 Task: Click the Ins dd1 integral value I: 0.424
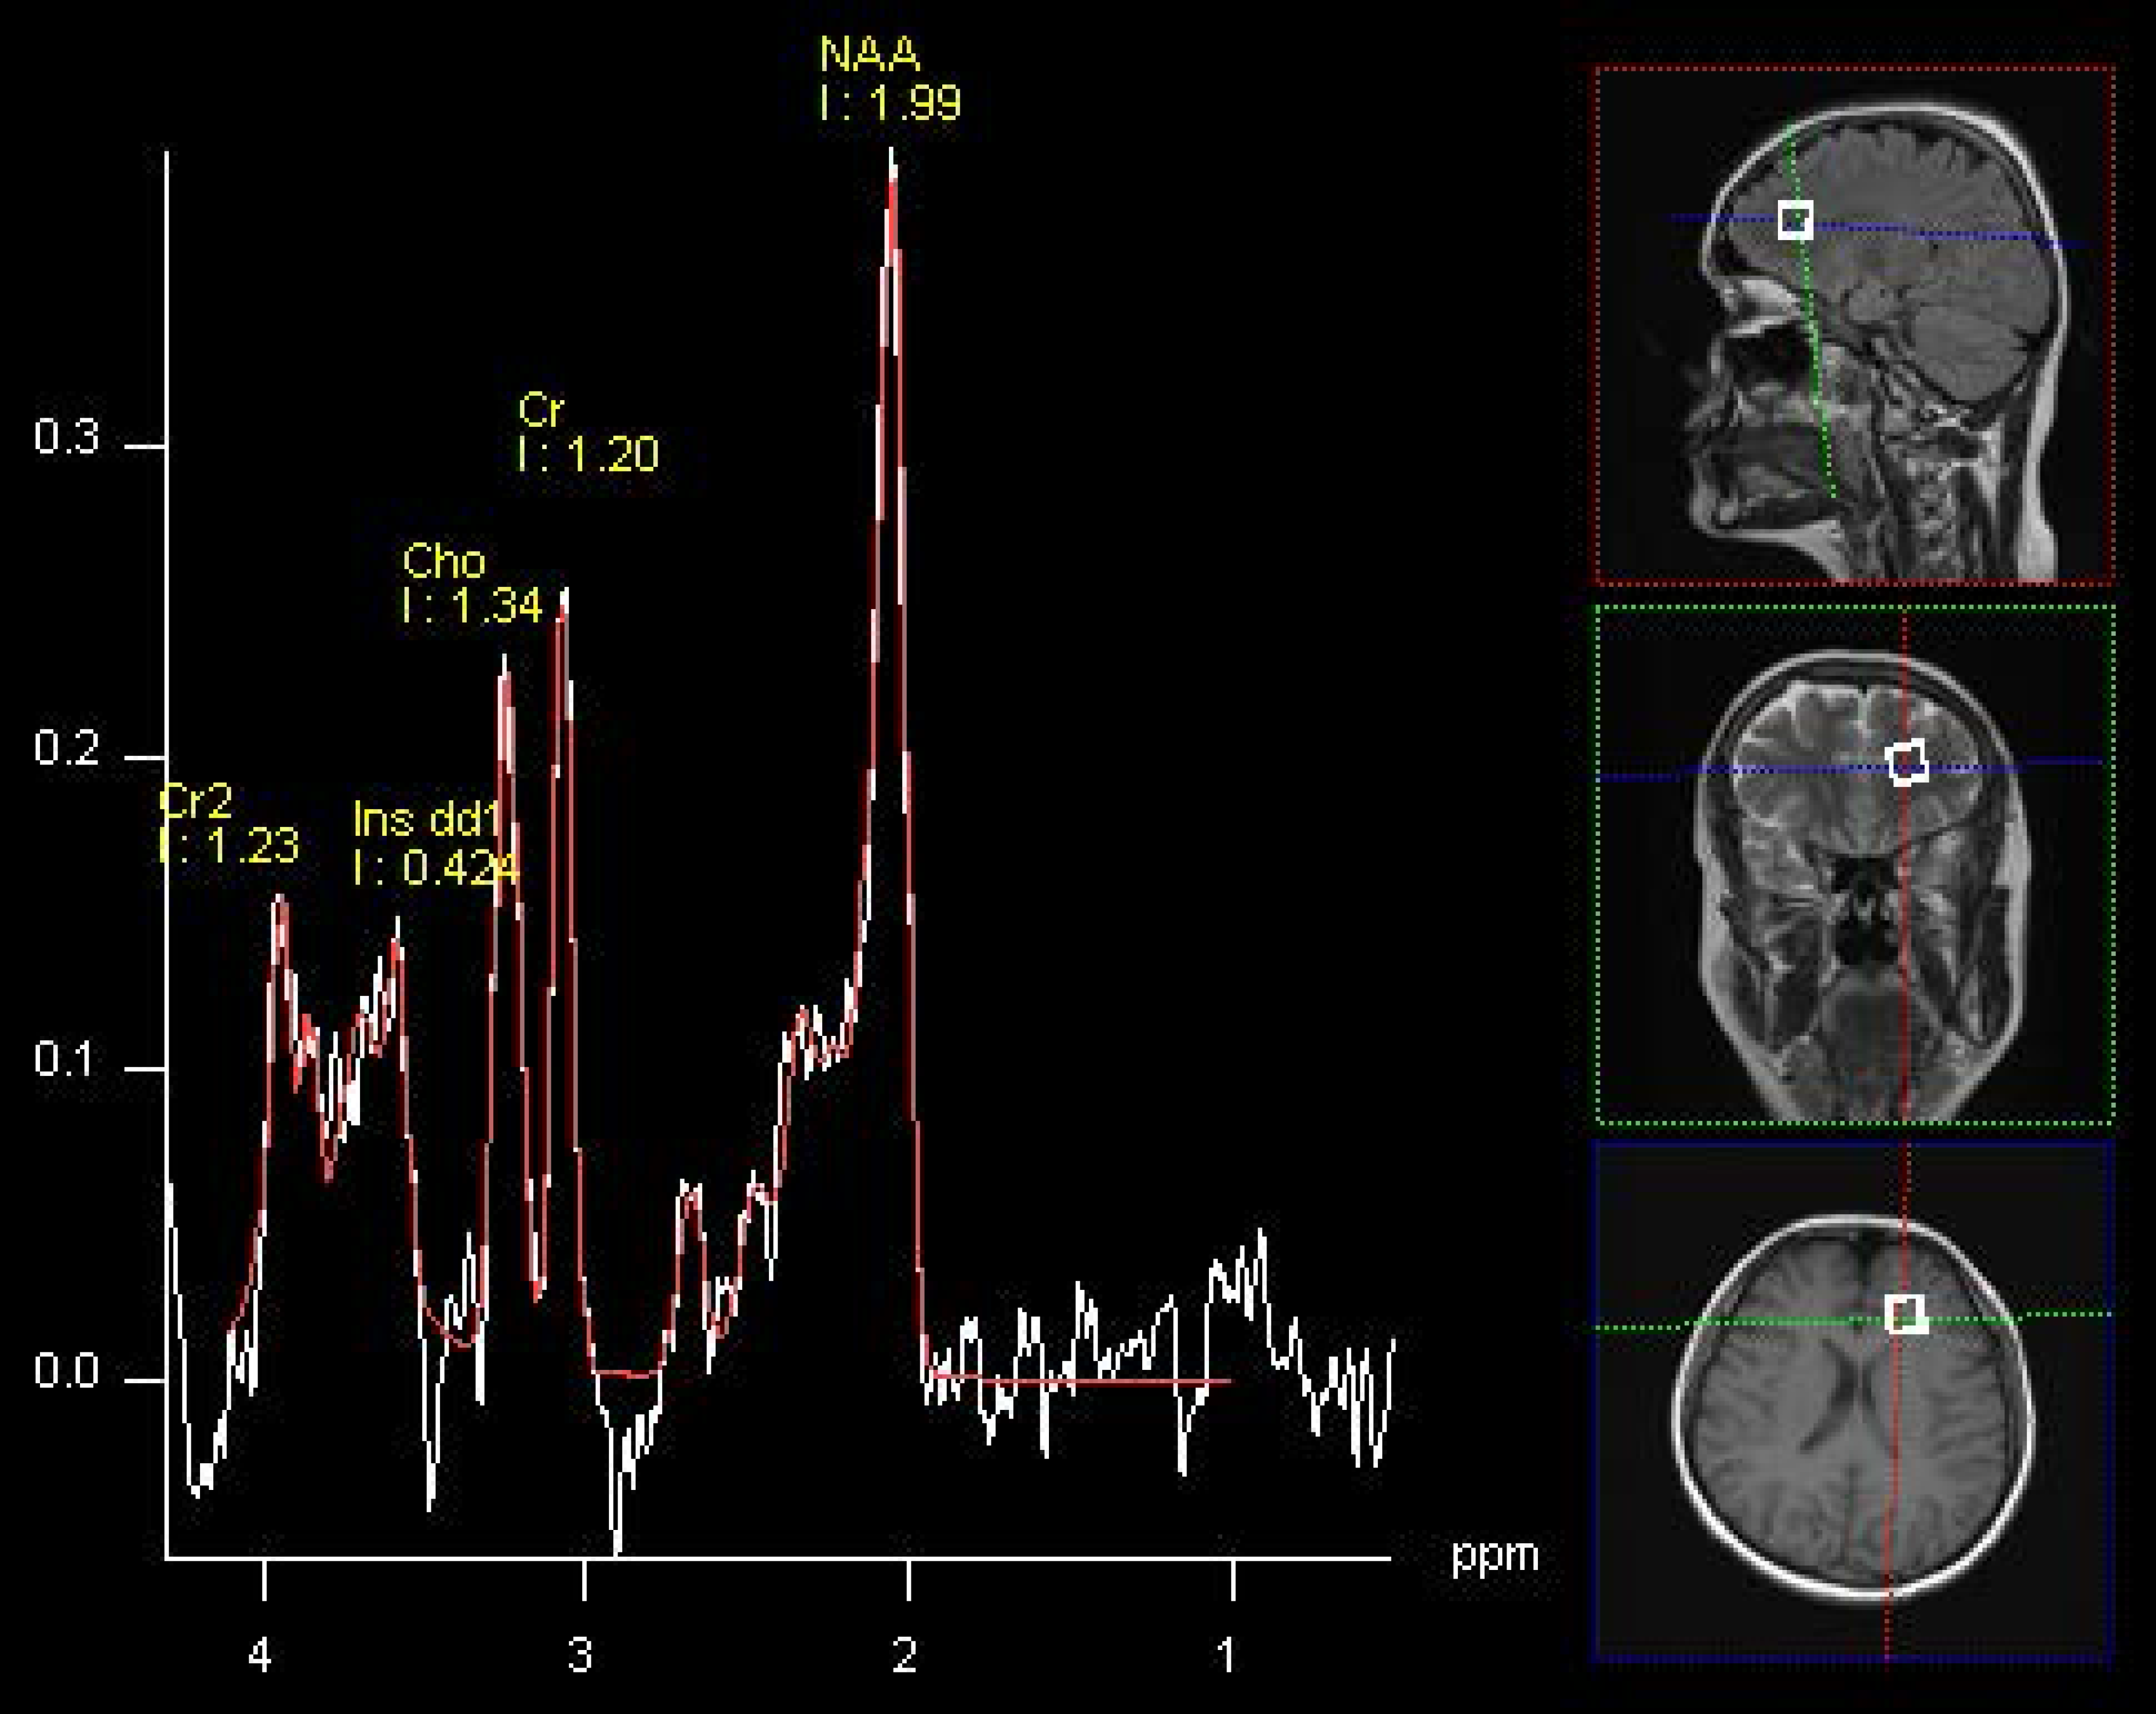436,868
